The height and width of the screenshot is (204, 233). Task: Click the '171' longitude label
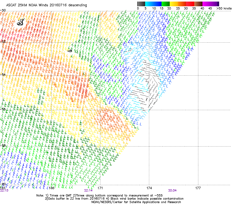pyautogui.click(x=100, y=188)
